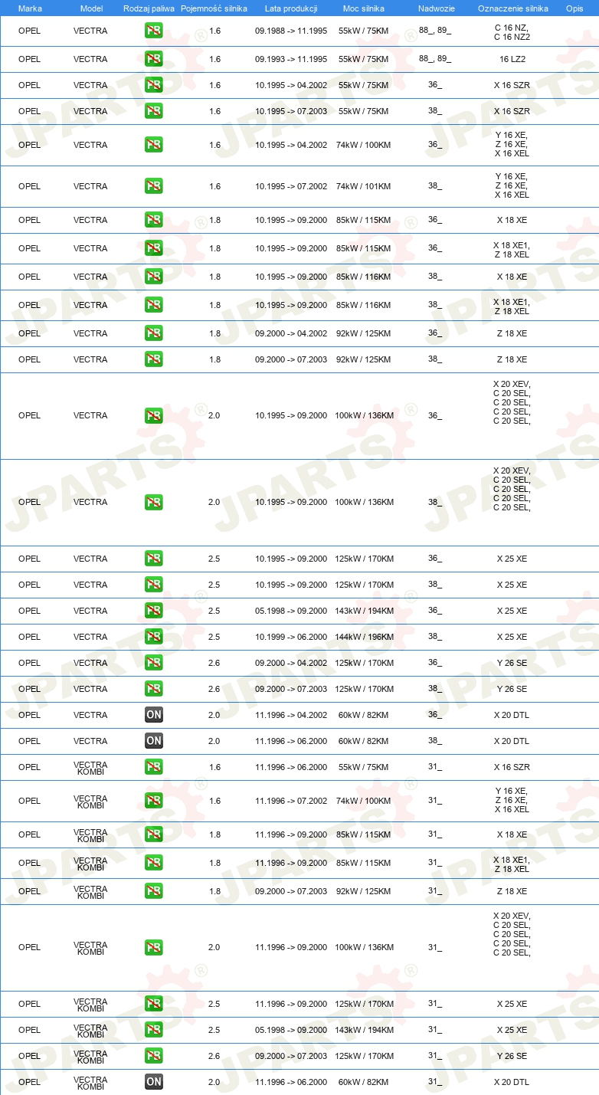Select production years '10.1999 -> 06.2000'
The width and height of the screenshot is (599, 1095).
291,637
